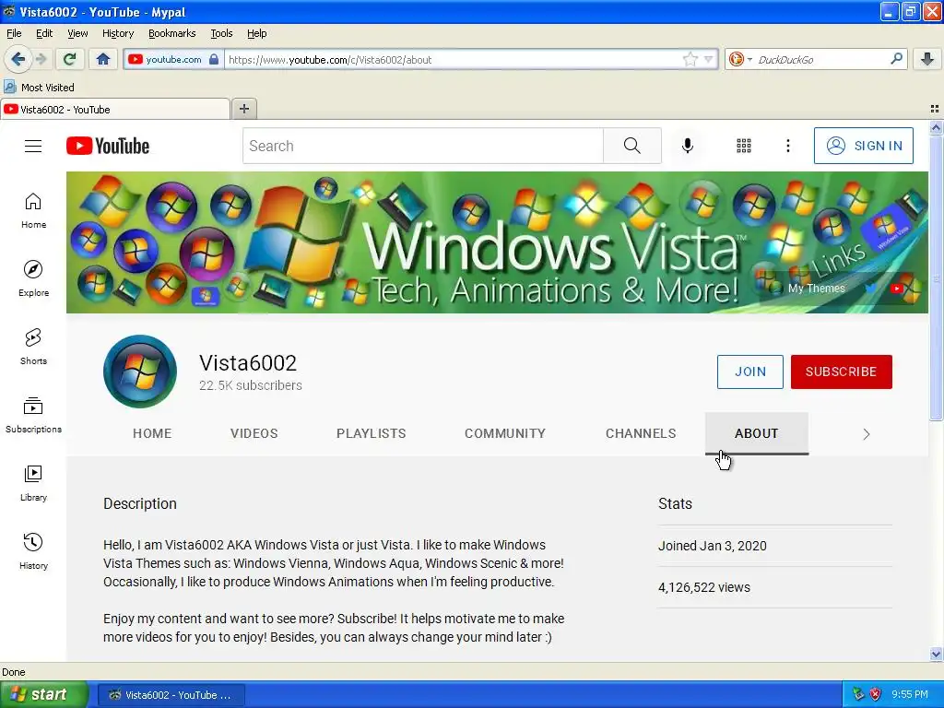Image resolution: width=944 pixels, height=708 pixels.
Task: Open the browser home page icon
Action: pos(103,59)
